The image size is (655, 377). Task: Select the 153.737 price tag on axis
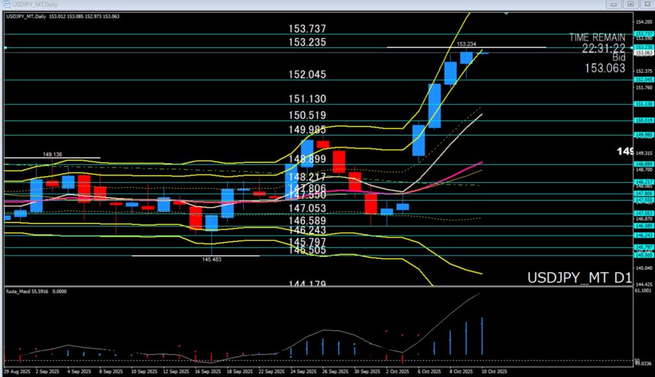point(642,34)
